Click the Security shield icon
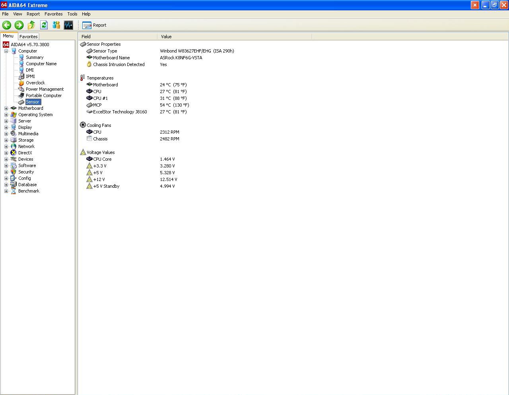The width and height of the screenshot is (509, 395). pyautogui.click(x=14, y=172)
